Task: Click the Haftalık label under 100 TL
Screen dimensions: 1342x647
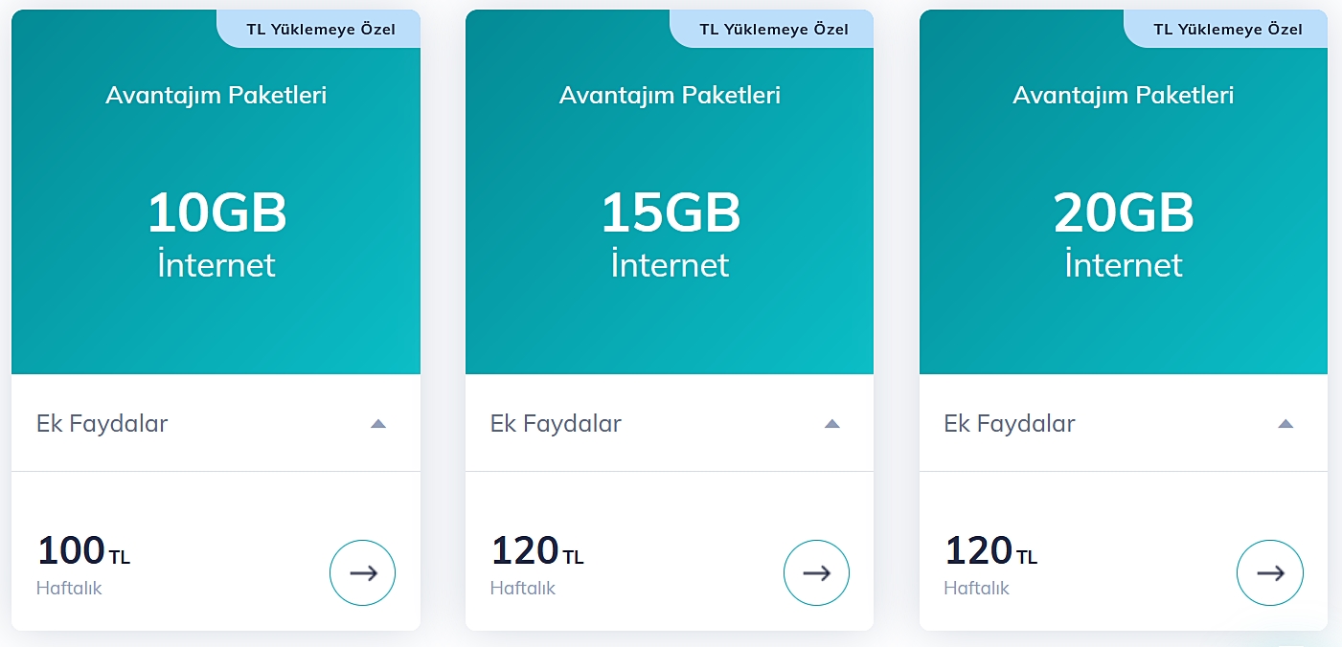Action: point(69,588)
